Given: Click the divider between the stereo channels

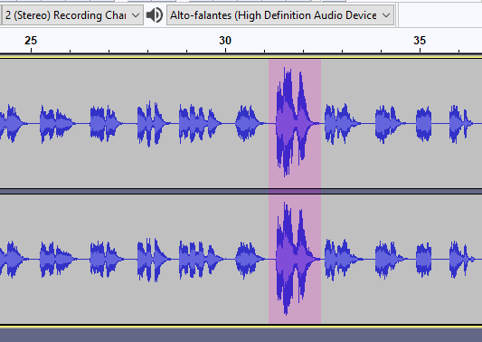Looking at the screenshot, I should point(241,191).
